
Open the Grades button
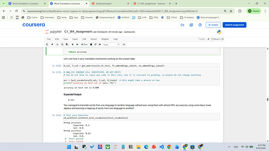(213, 25)
